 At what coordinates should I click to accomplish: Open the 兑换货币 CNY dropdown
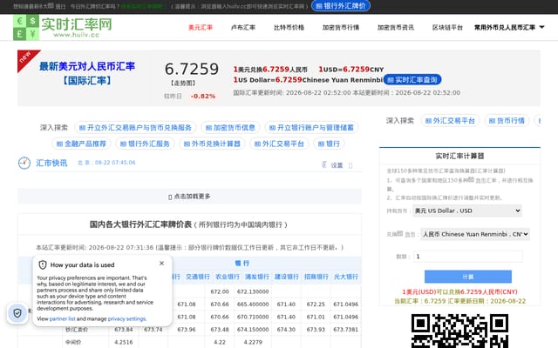click(475, 234)
